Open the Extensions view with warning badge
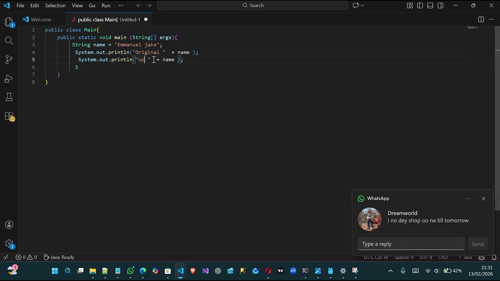 tap(9, 116)
